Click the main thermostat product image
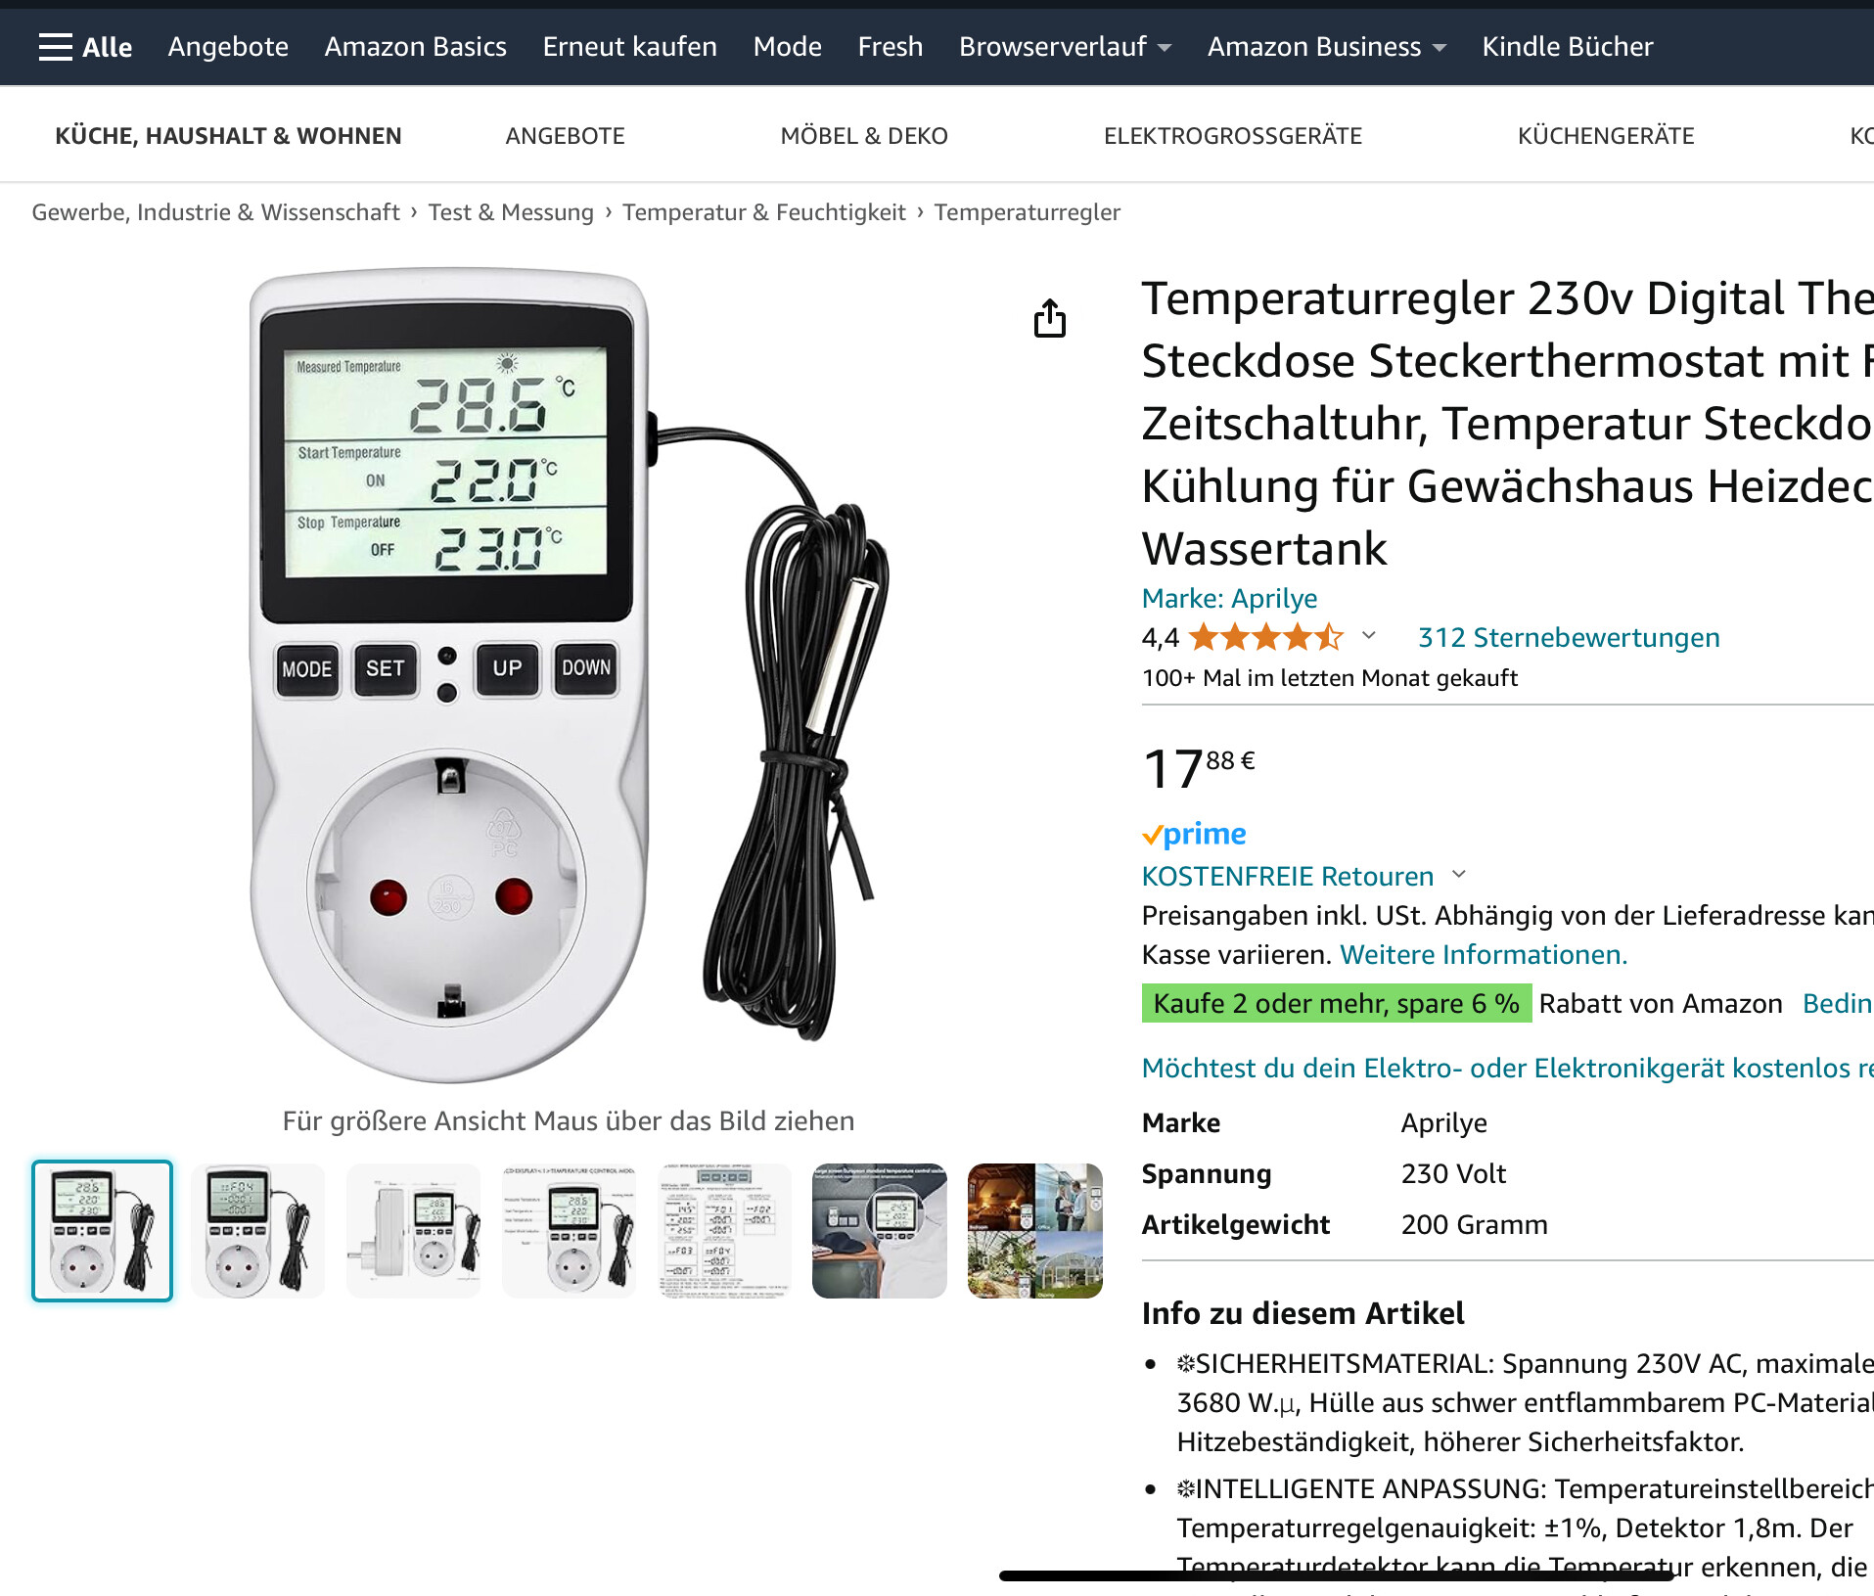 click(568, 675)
